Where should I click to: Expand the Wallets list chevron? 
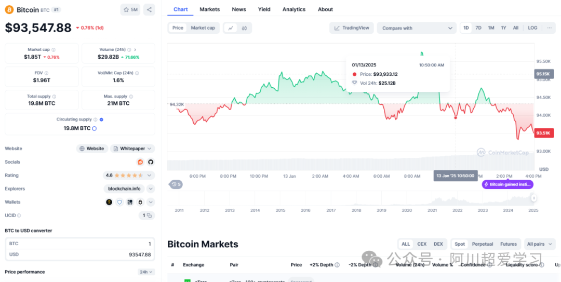pyautogui.click(x=151, y=202)
